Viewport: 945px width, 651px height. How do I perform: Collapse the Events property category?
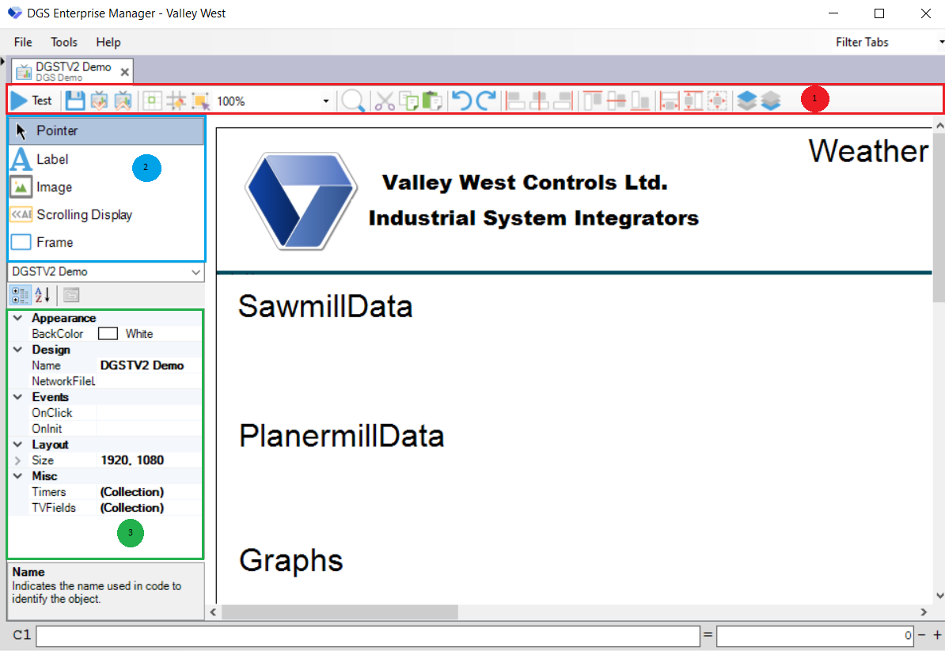pyautogui.click(x=17, y=397)
